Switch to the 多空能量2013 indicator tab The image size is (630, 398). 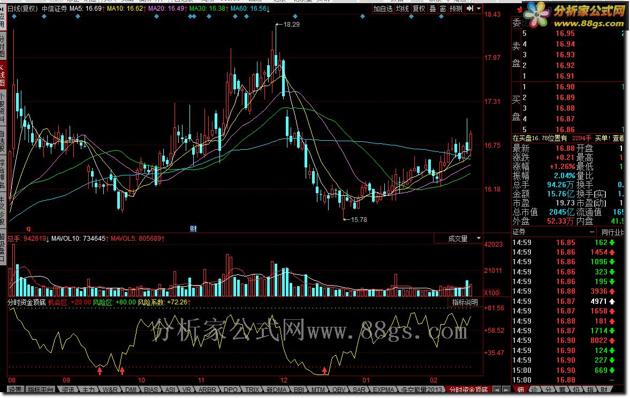pyautogui.click(x=421, y=390)
